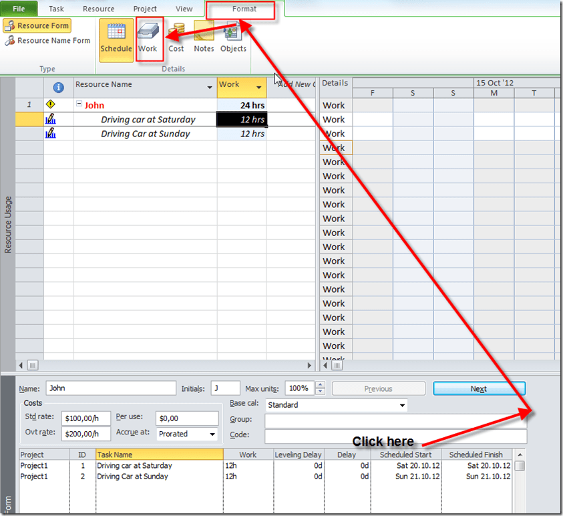Click the Next button
The width and height of the screenshot is (563, 516).
point(479,388)
